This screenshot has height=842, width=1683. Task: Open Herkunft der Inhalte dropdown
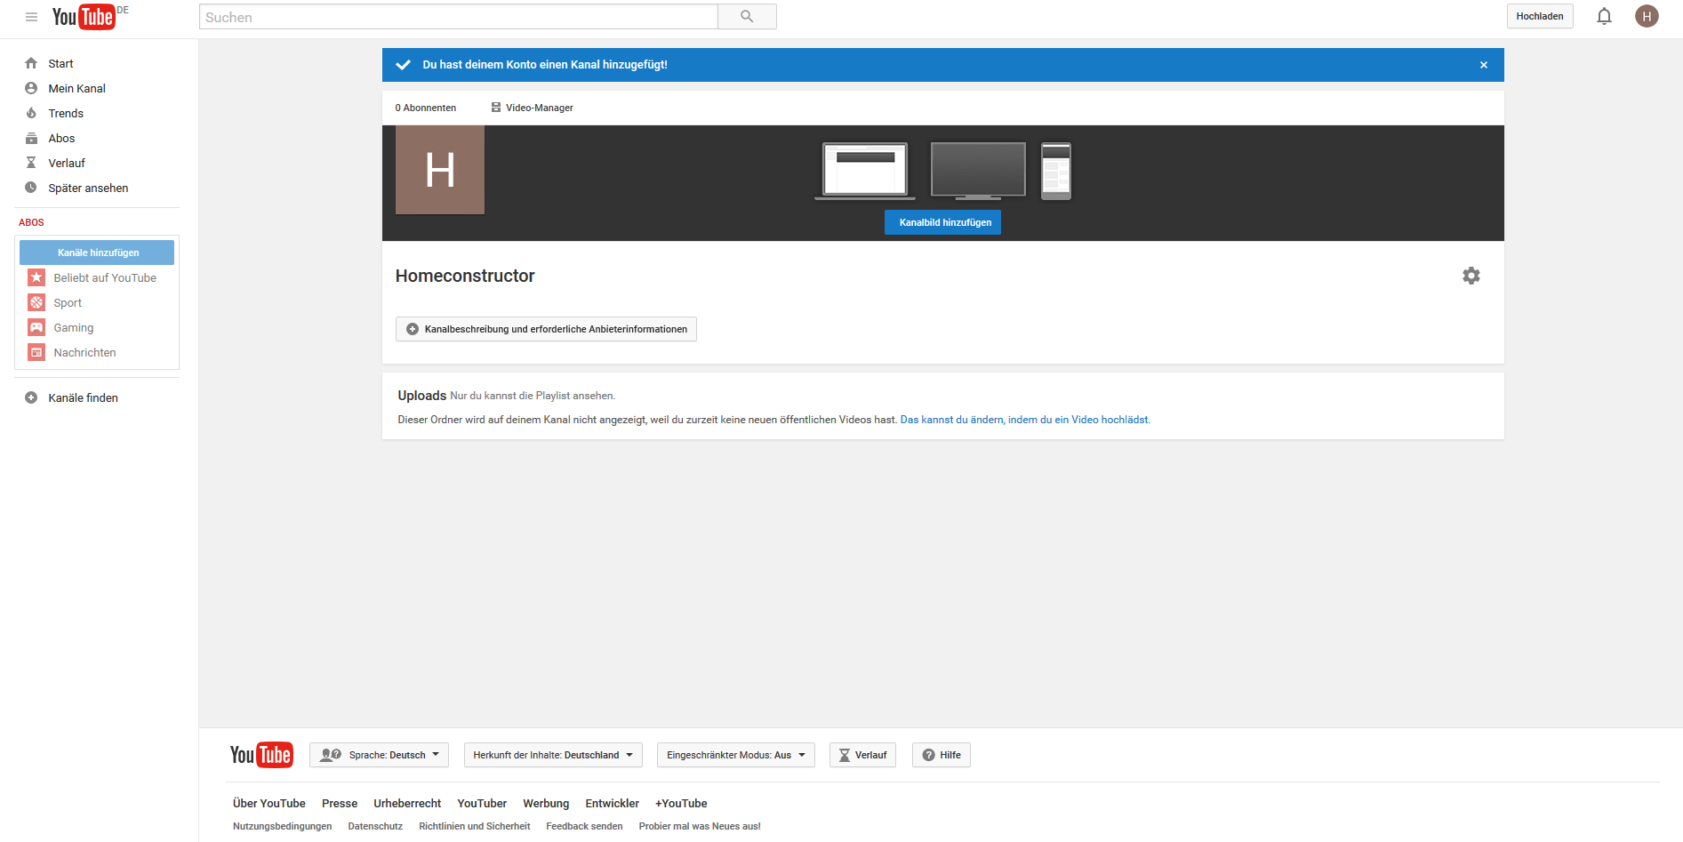pos(552,755)
